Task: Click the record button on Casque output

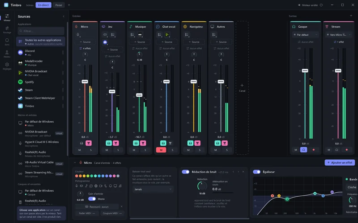Action: 314,150
